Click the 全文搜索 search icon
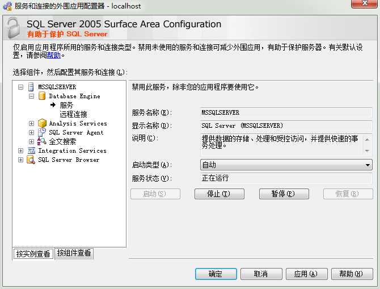Screen dimensions: 380x289 point(41,141)
